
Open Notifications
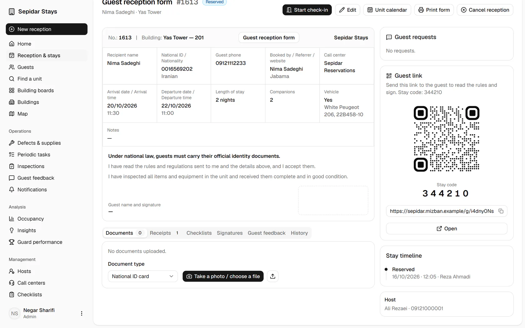click(x=47, y=190)
